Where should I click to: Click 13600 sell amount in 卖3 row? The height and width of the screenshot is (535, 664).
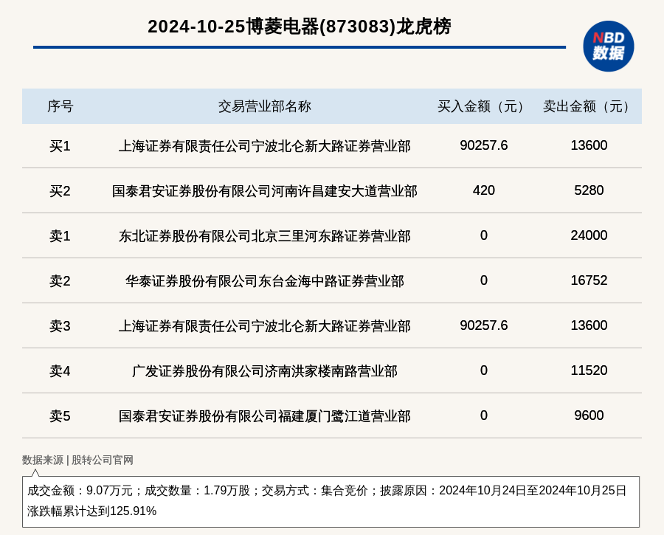point(589,325)
